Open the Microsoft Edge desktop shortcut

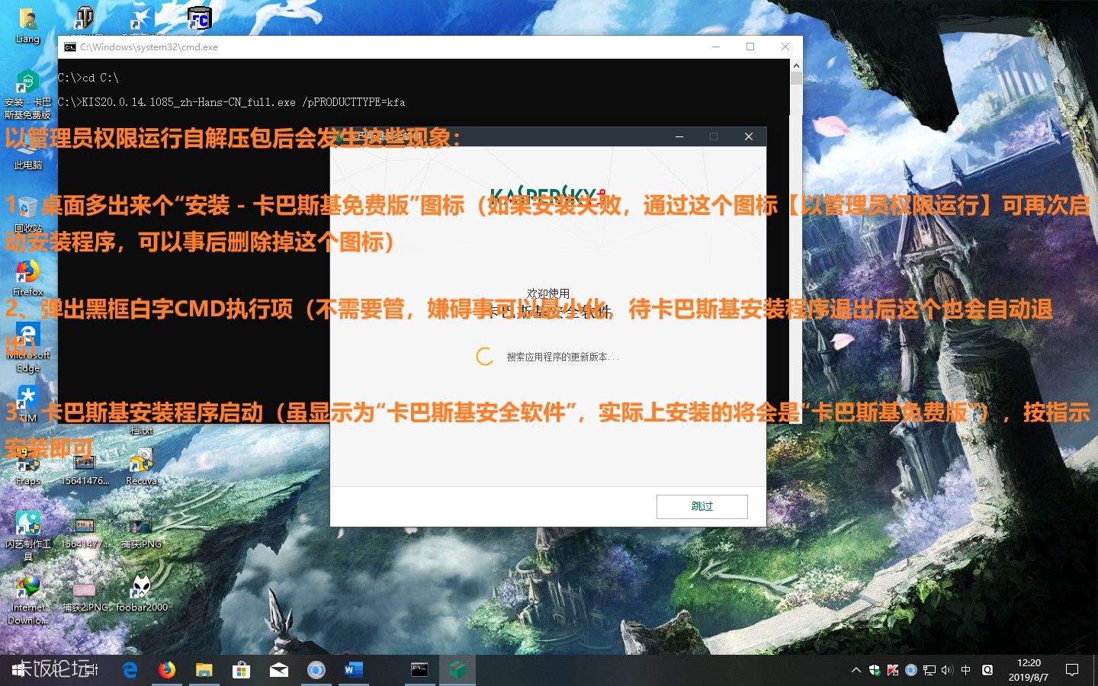27,347
